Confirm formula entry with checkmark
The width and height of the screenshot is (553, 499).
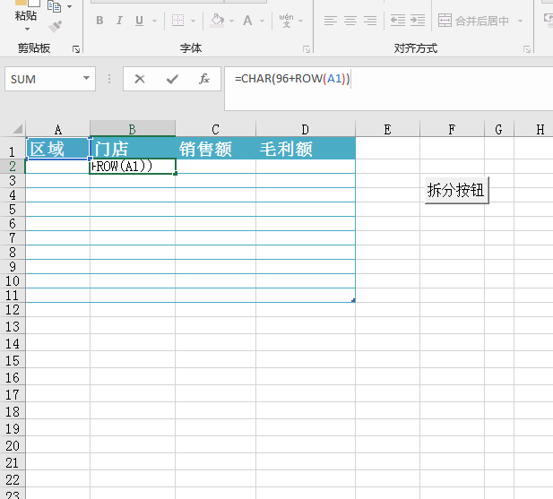coord(172,79)
